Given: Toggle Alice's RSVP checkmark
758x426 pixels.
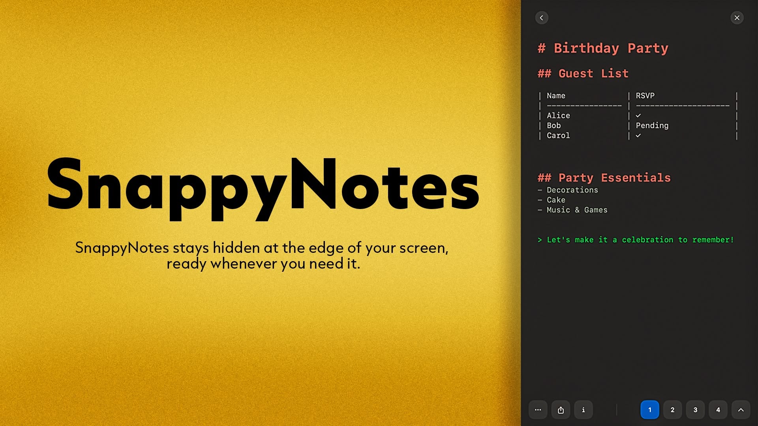Looking at the screenshot, I should [x=638, y=115].
